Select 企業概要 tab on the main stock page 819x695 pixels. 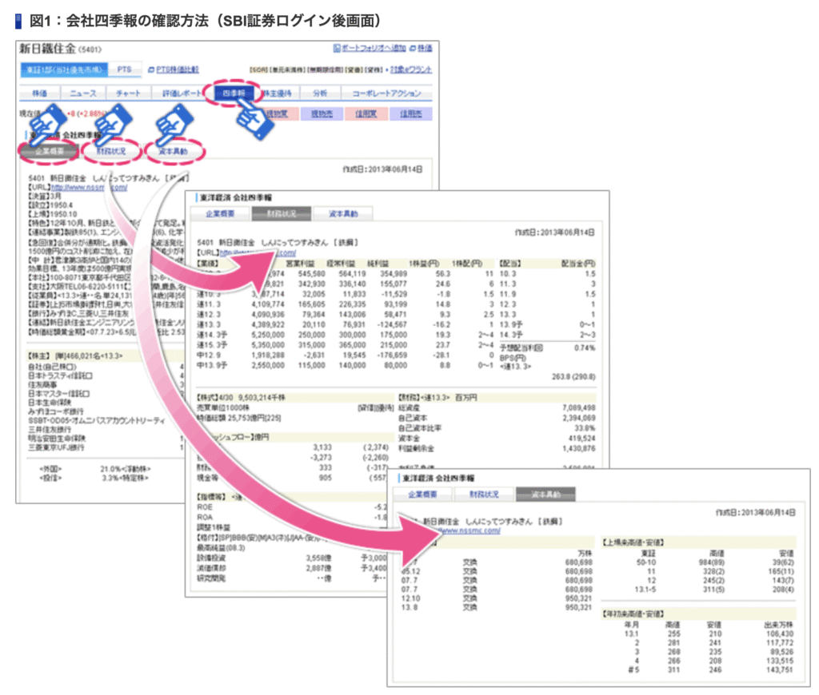(x=49, y=151)
